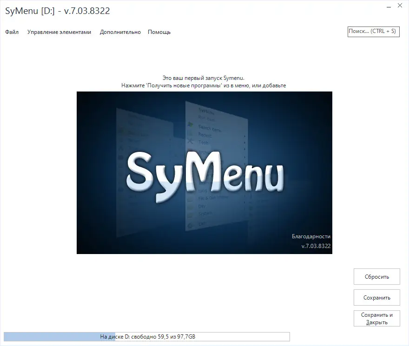Click the disk D: free space bar
The height and width of the screenshot is (346, 409).
pos(146,337)
